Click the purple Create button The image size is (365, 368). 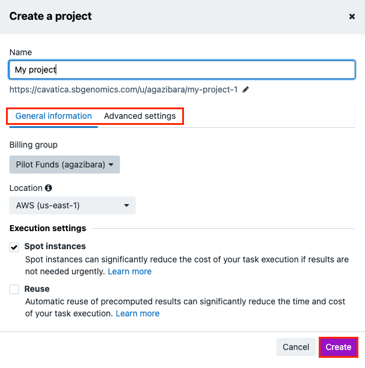click(x=338, y=347)
